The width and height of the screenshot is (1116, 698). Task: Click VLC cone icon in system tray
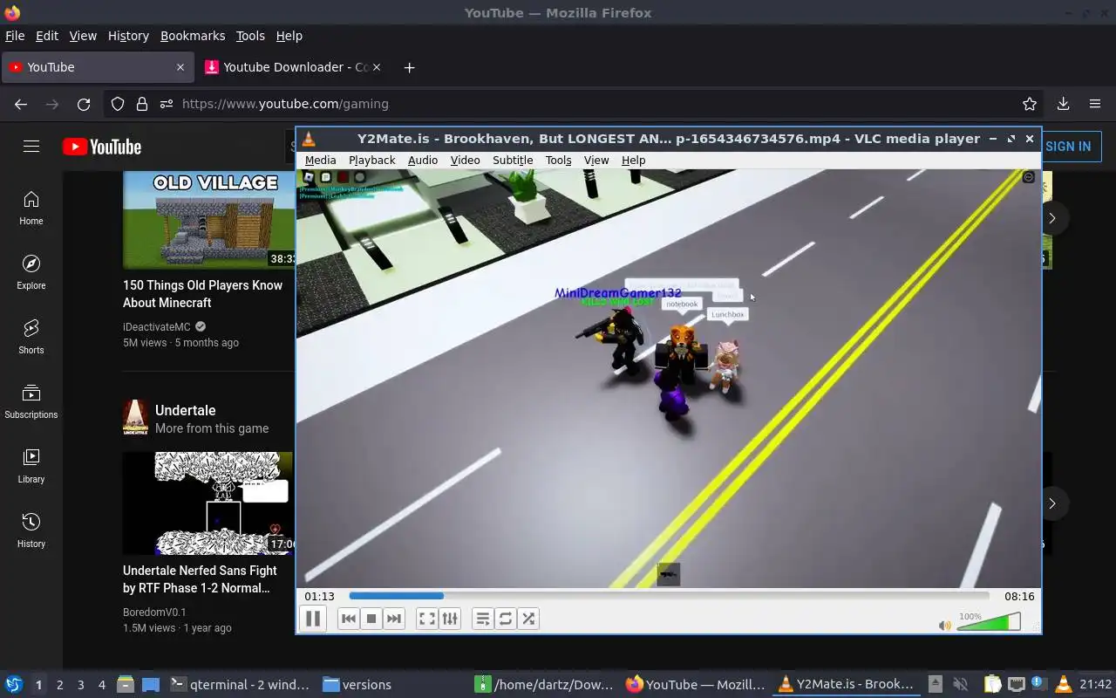click(x=1063, y=684)
